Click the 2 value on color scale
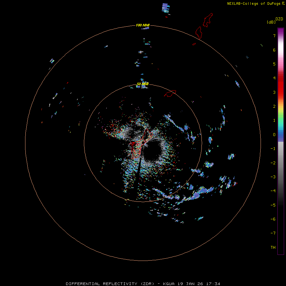This screenshot has height=286, width=286. tap(274, 106)
